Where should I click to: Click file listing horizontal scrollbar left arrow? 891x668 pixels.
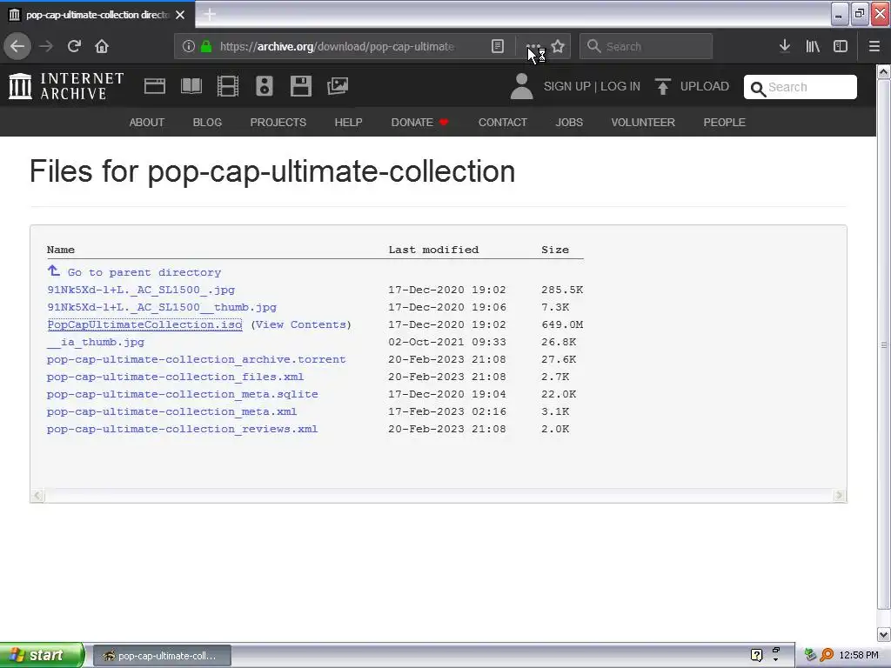pos(37,495)
